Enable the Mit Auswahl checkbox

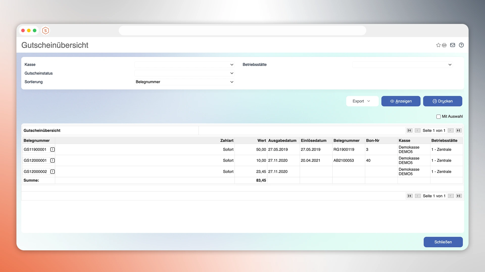pos(439,116)
